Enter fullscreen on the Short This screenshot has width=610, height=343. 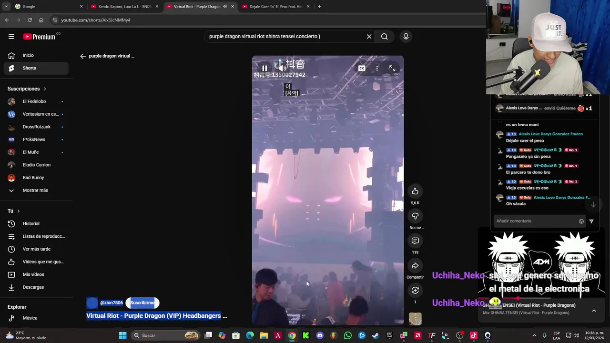(392, 68)
